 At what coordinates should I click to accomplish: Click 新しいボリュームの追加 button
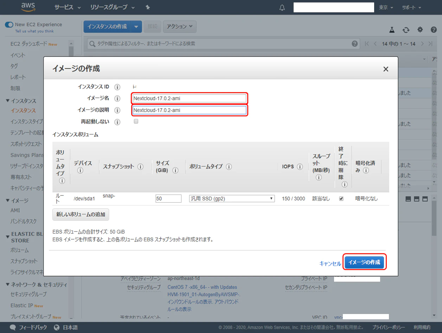(81, 214)
